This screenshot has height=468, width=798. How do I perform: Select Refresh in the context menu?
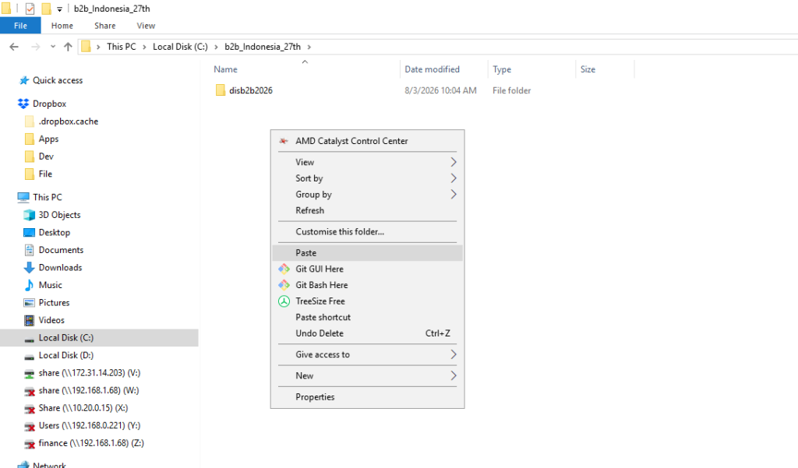[367, 210]
